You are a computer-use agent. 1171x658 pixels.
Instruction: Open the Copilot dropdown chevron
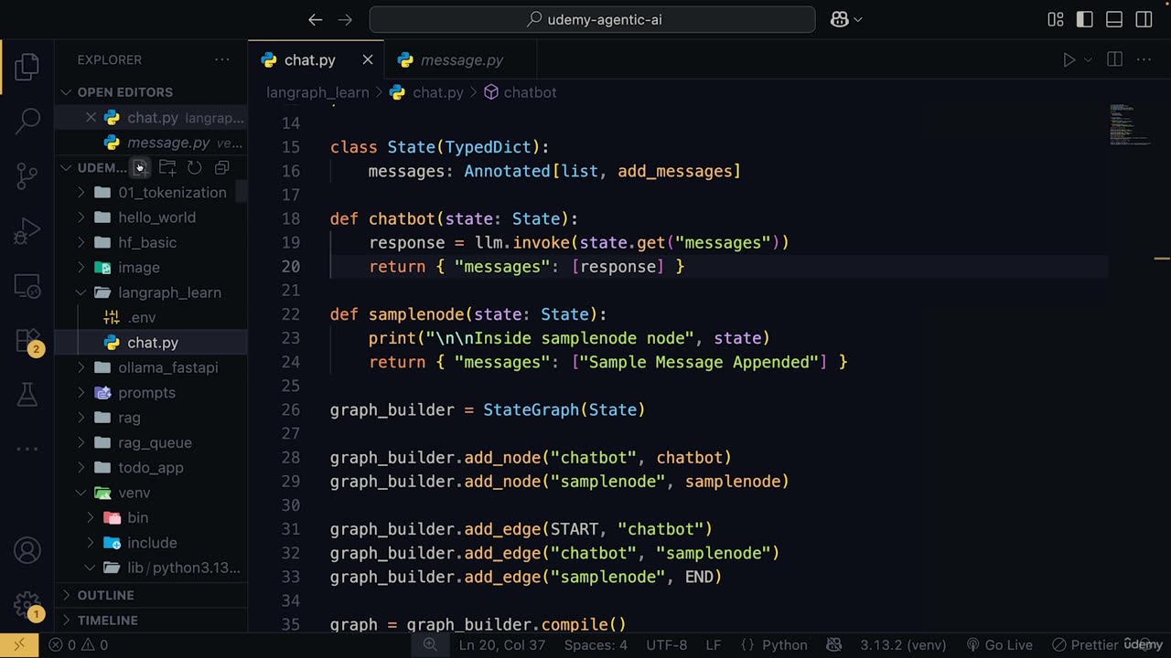click(x=858, y=19)
